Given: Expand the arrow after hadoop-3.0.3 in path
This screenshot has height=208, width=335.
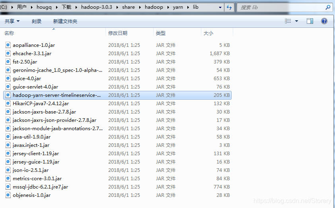Looking at the screenshot, I should coord(117,7).
